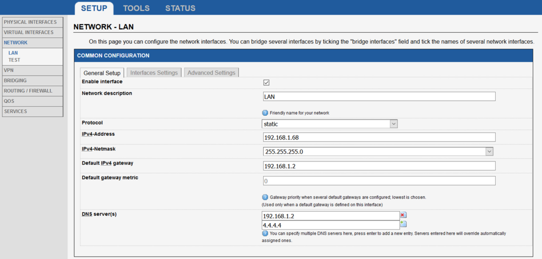
Task: Open the Protocol dropdown
Action: [329, 124]
